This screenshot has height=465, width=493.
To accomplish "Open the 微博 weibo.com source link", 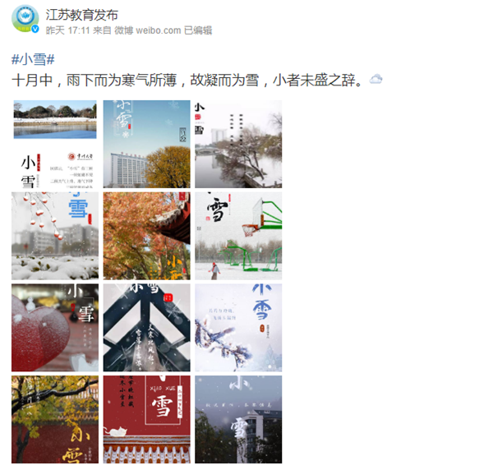I will pyautogui.click(x=147, y=30).
